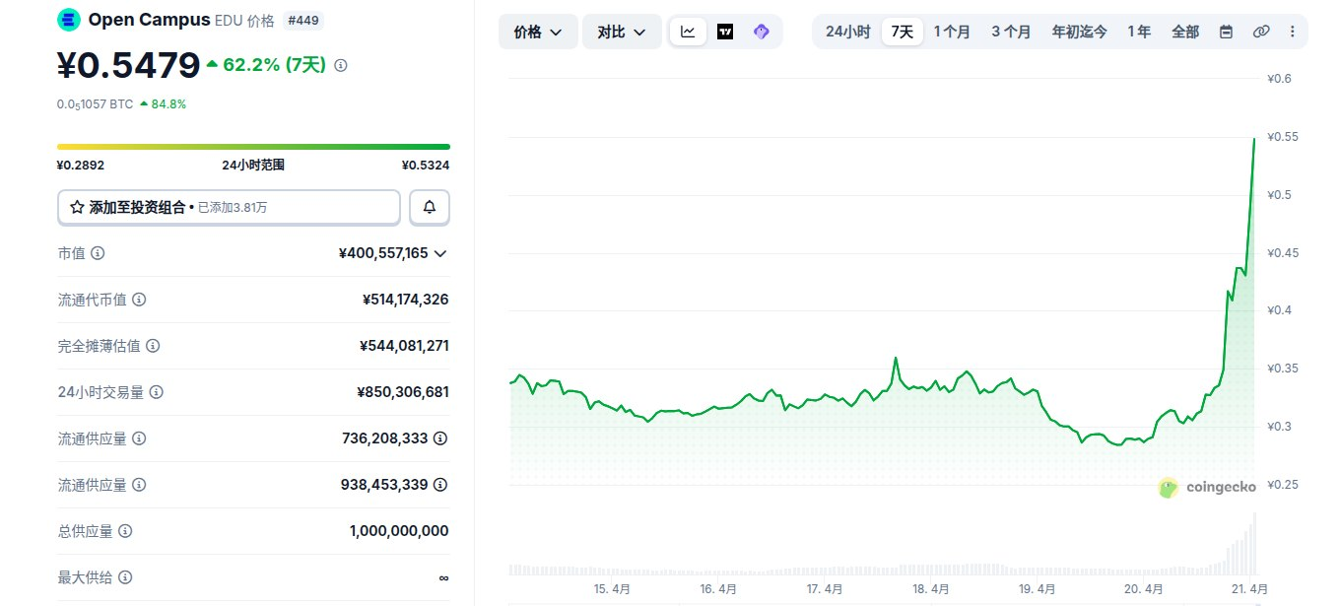Viewport: 1340px width, 606px height.
Task: Click the purple diamond chart icon
Action: pyautogui.click(x=761, y=32)
